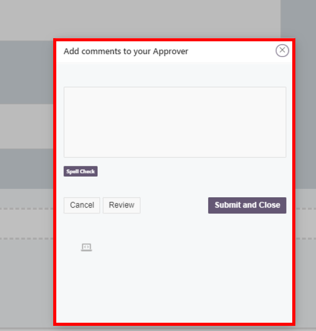The width and height of the screenshot is (316, 331).
Task: Click the embed code icon below Cancel
Action: click(x=86, y=247)
